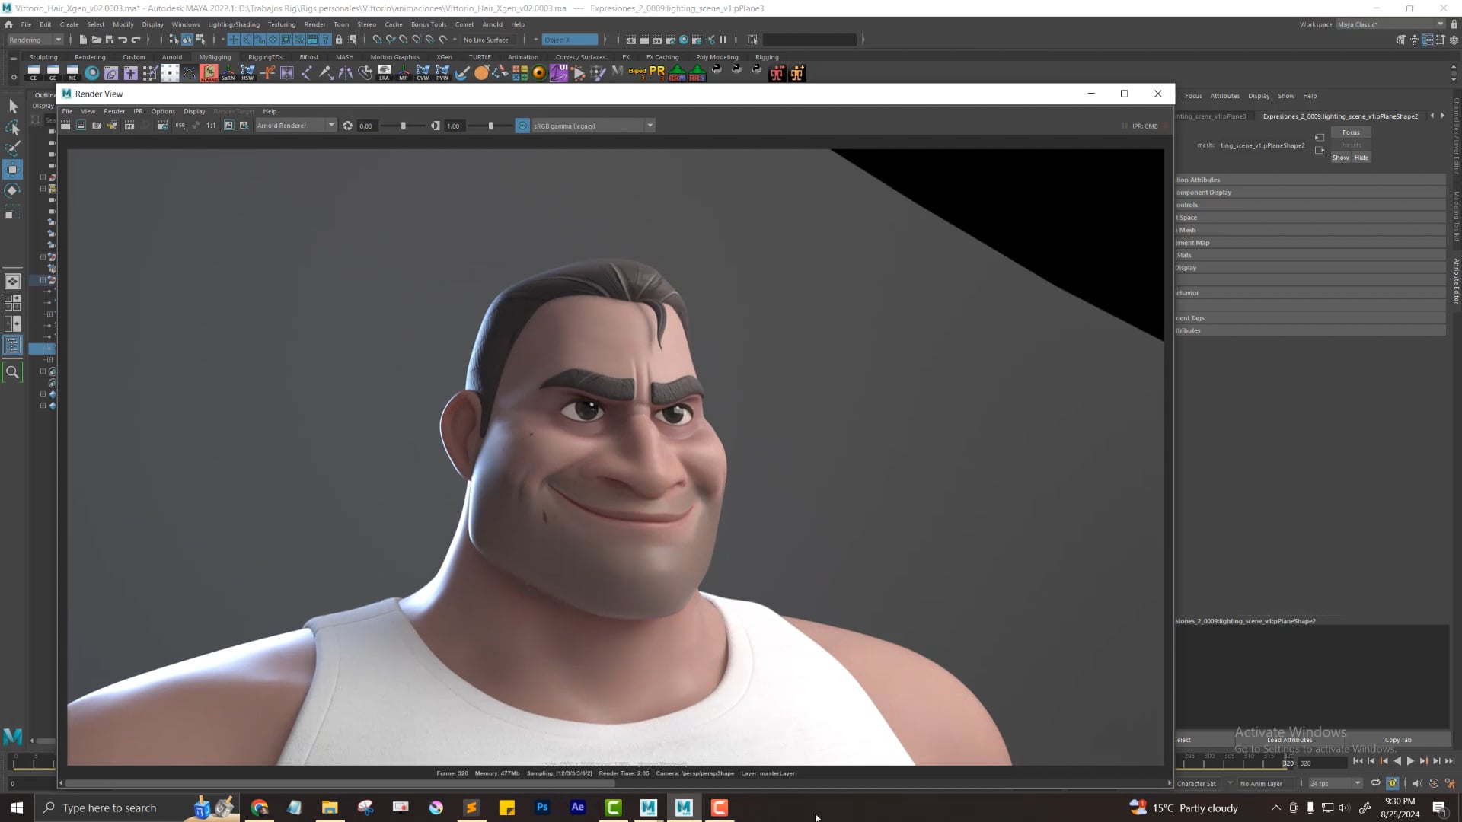Enable RGB channel display in Render View
This screenshot has height=822, width=1462.
pyautogui.click(x=180, y=126)
